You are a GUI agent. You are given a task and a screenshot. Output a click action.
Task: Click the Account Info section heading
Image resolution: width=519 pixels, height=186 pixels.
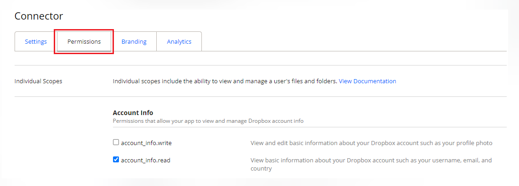pos(133,113)
